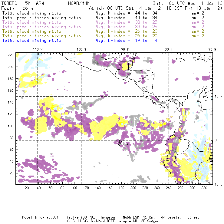
Task: Click the "YSU PBL" footer text
Action: click(x=87, y=217)
